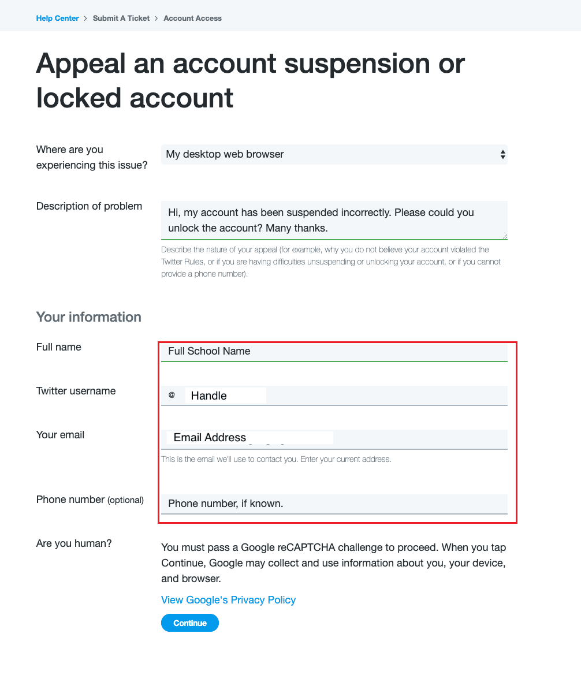
Task: Click the Description of problem label
Action: point(89,206)
